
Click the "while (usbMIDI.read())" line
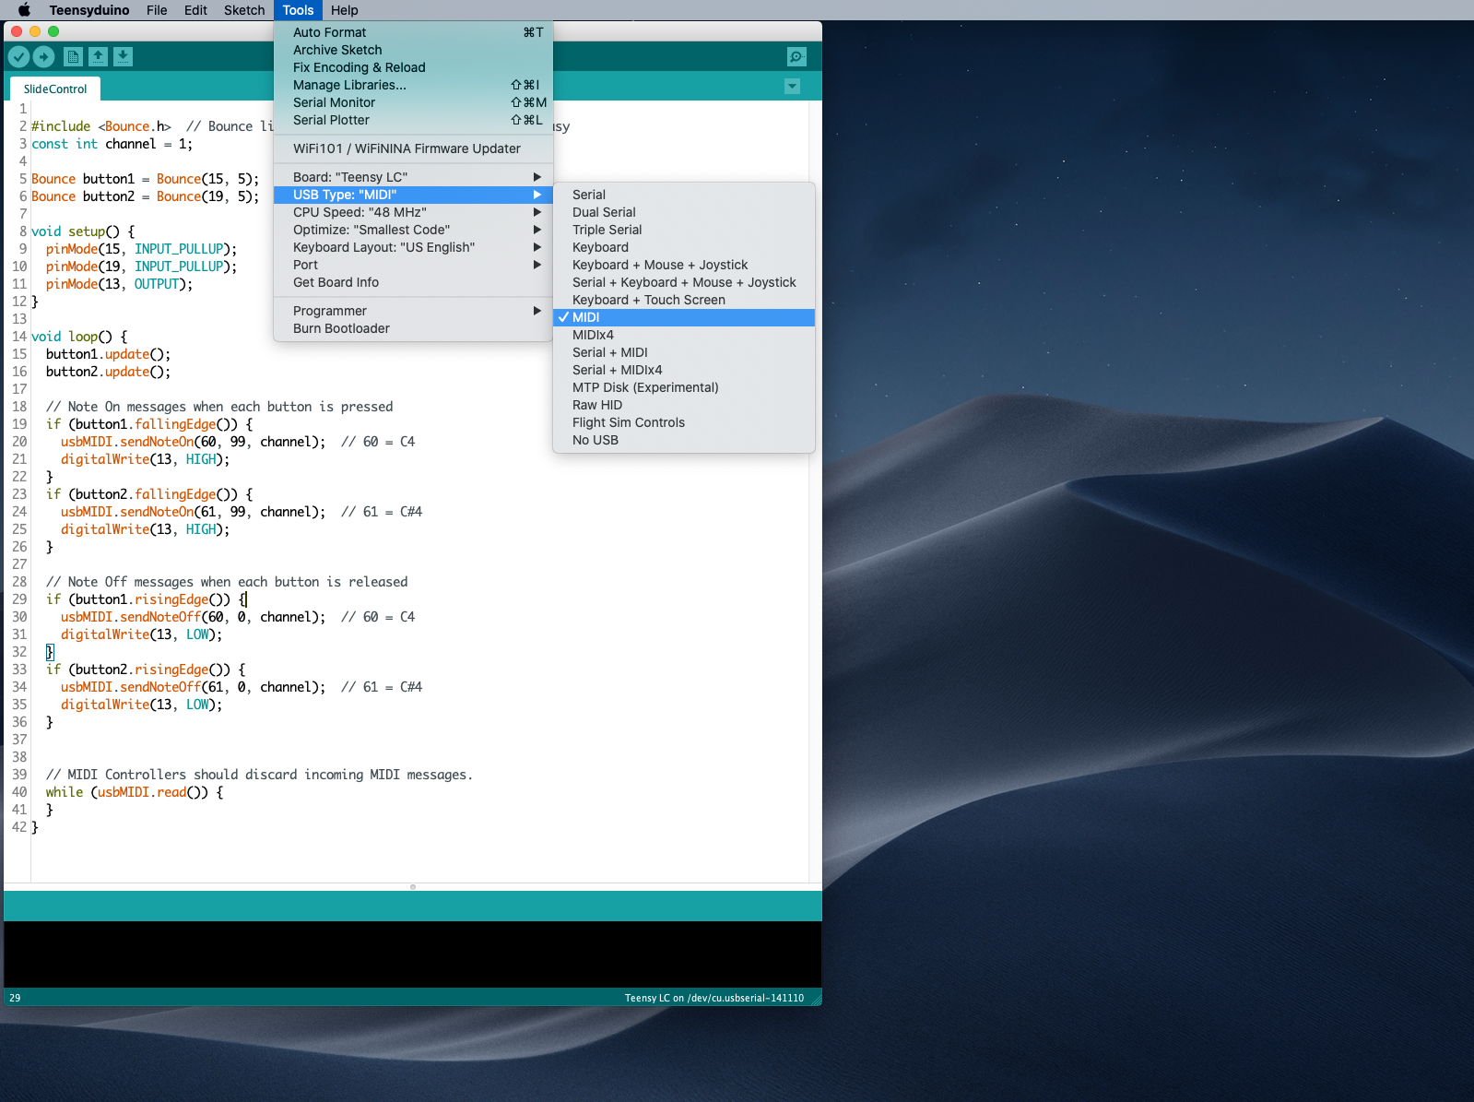coord(135,792)
